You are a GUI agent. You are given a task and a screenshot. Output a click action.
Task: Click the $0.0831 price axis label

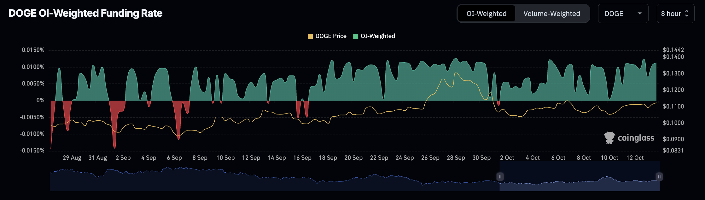coord(673,150)
